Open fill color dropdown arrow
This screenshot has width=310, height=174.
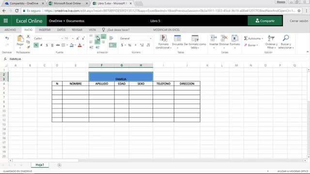[76, 45]
